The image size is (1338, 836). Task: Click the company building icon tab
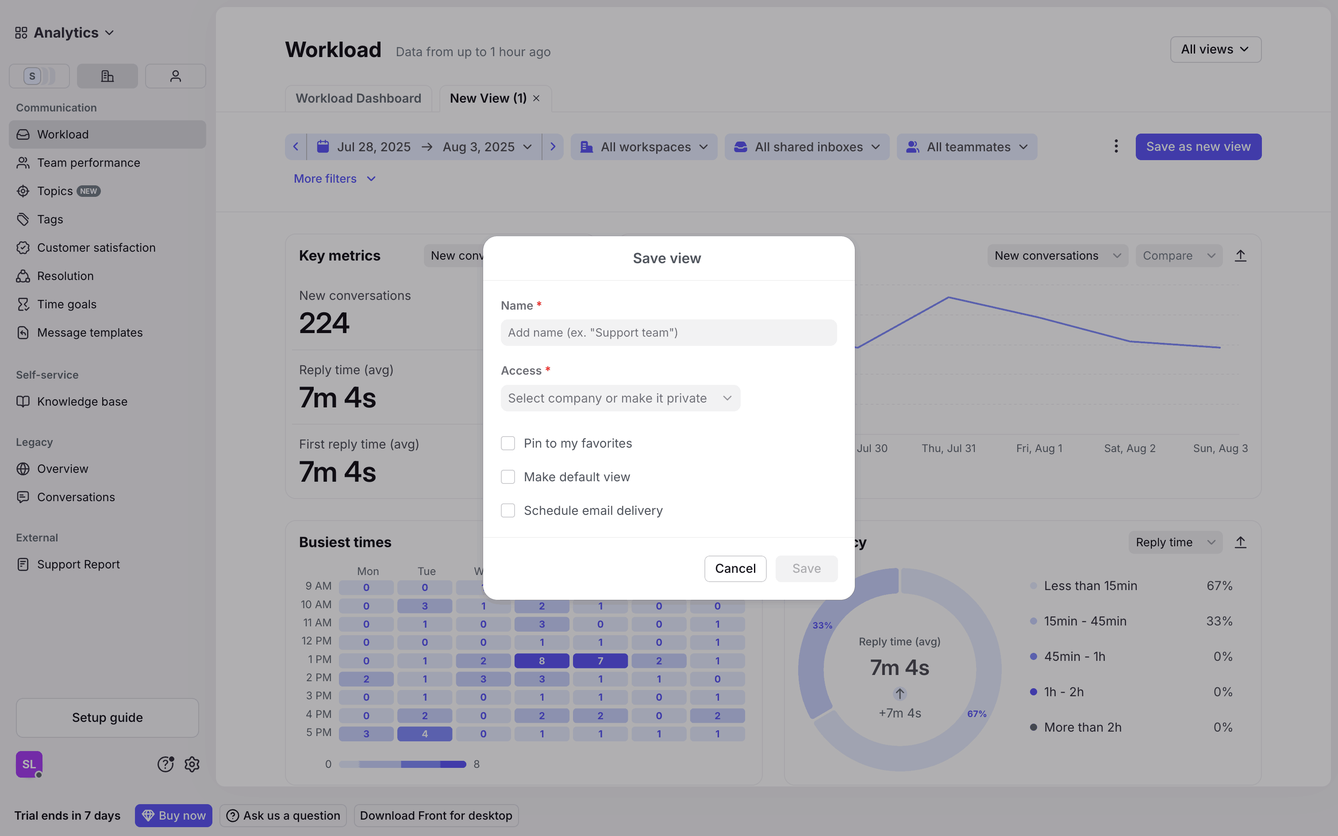pyautogui.click(x=107, y=76)
